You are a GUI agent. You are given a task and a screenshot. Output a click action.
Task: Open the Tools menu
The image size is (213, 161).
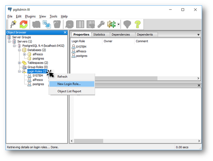tap(53, 16)
